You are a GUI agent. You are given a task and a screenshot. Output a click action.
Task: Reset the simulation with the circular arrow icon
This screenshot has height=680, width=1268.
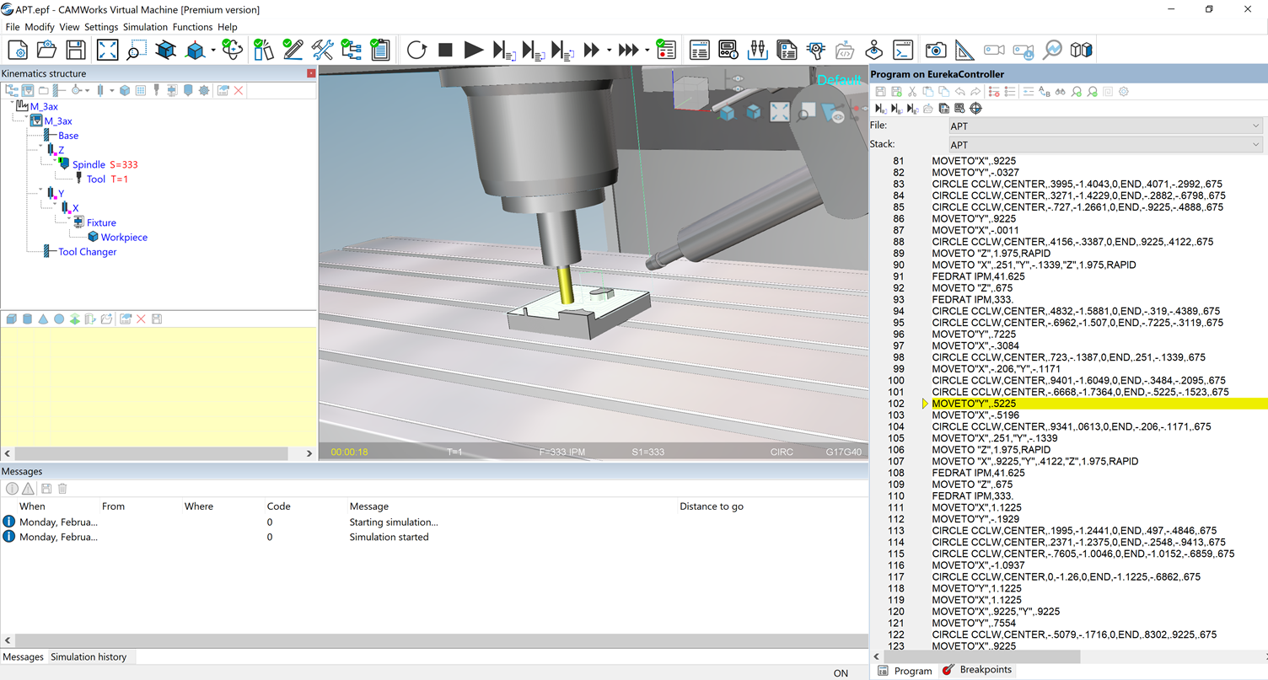[416, 50]
